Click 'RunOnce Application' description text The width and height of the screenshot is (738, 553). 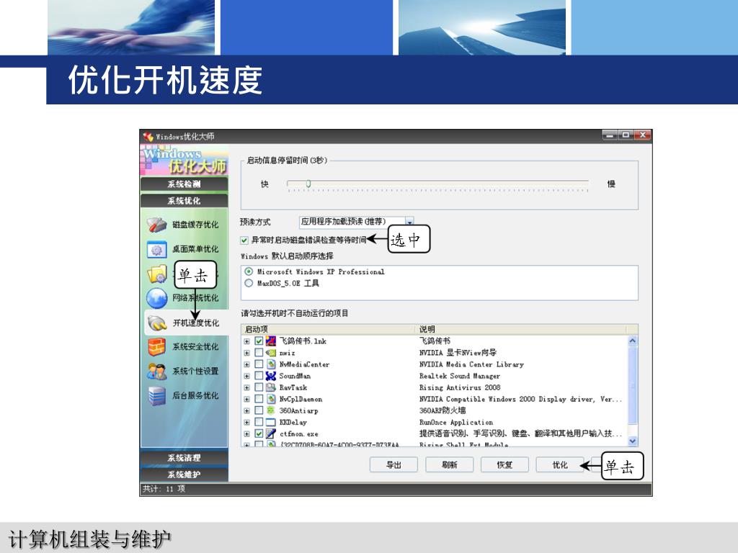[x=456, y=422]
